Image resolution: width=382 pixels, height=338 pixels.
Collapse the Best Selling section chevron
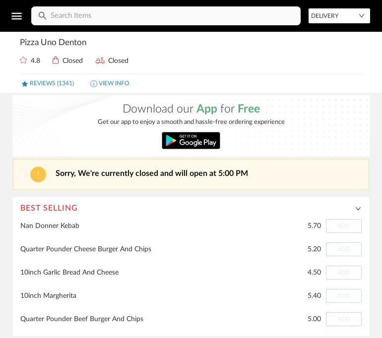tap(358, 209)
